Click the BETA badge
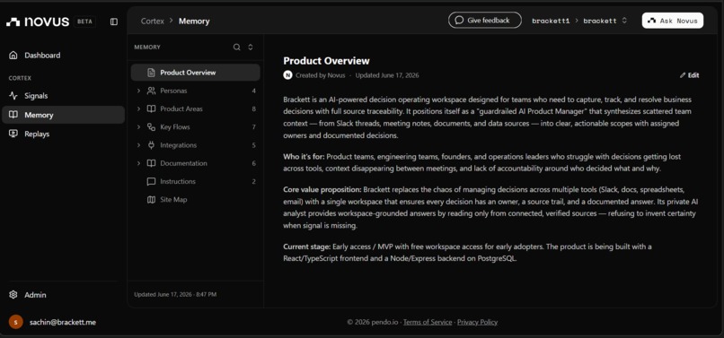 tap(84, 22)
